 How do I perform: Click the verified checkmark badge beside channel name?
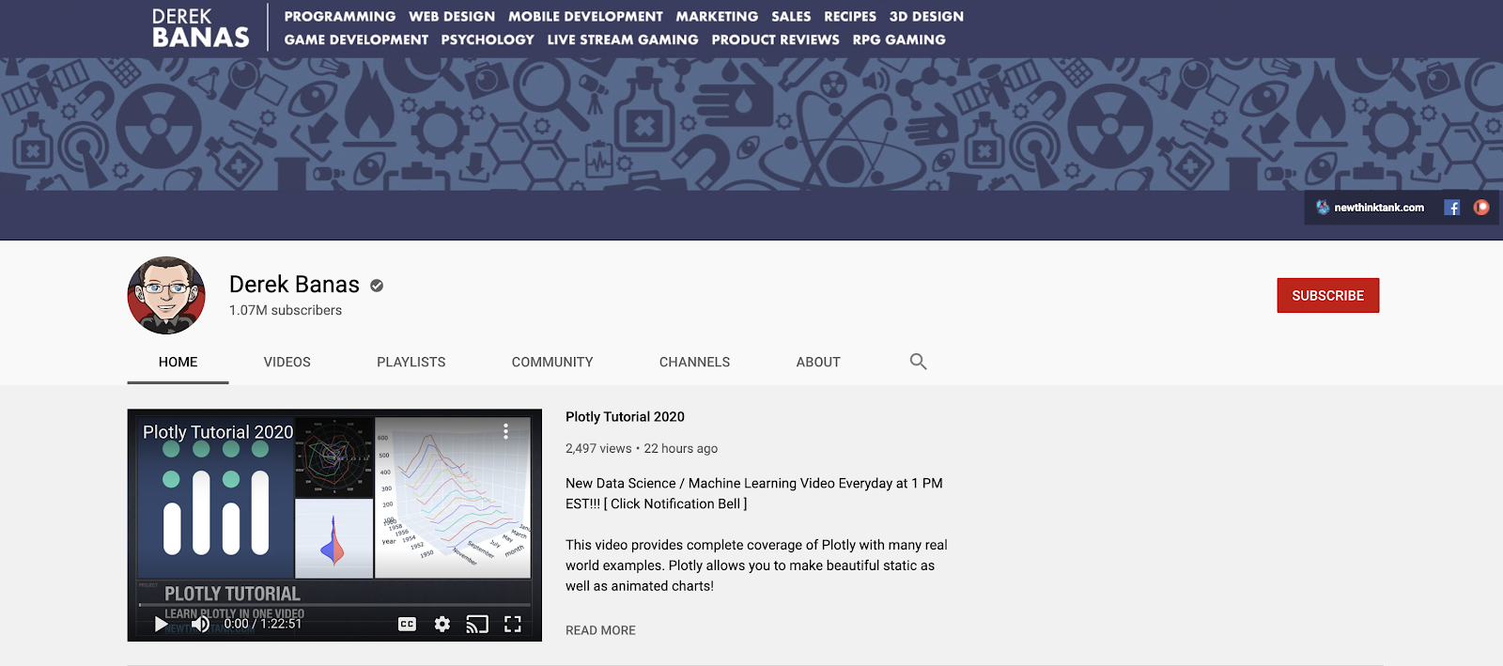click(x=377, y=286)
